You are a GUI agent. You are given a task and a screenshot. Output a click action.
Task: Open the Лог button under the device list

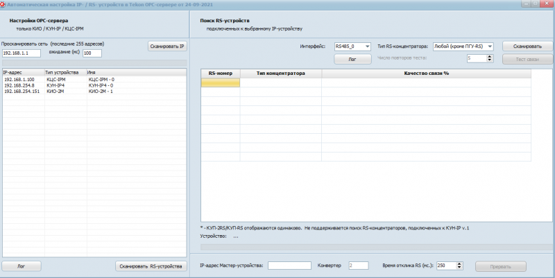tap(22, 266)
